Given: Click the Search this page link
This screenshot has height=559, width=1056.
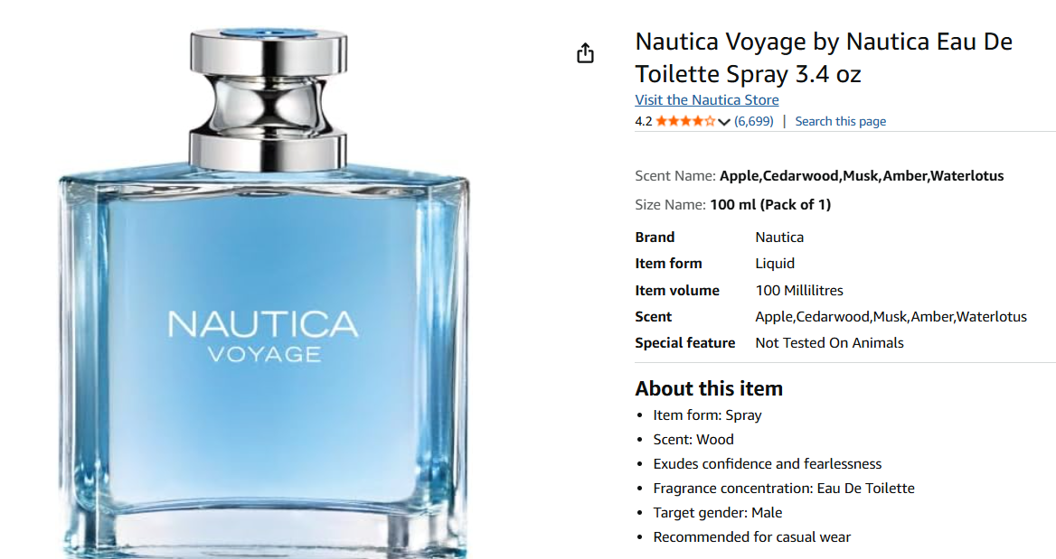Looking at the screenshot, I should 841,121.
